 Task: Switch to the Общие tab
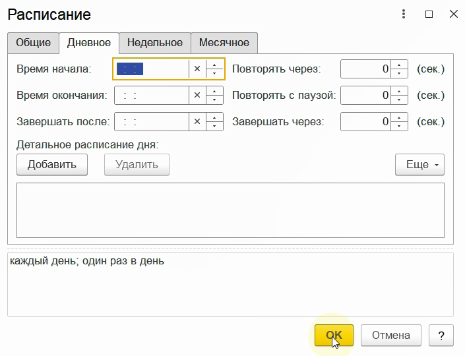pyautogui.click(x=33, y=43)
